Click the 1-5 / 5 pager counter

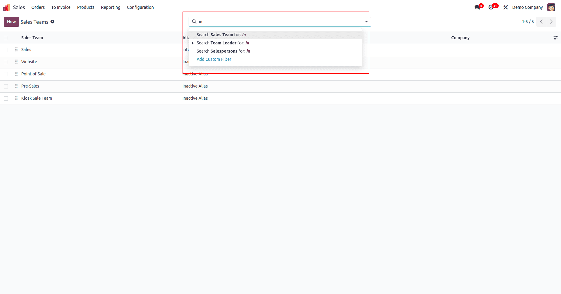pyautogui.click(x=528, y=22)
